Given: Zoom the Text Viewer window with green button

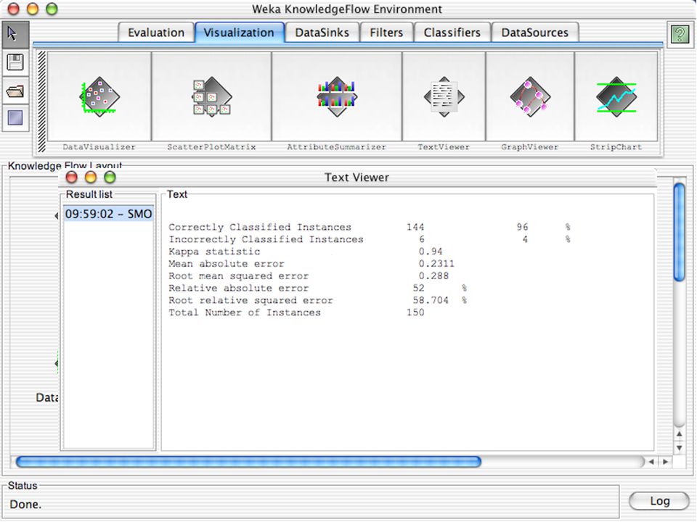Looking at the screenshot, I should [110, 178].
